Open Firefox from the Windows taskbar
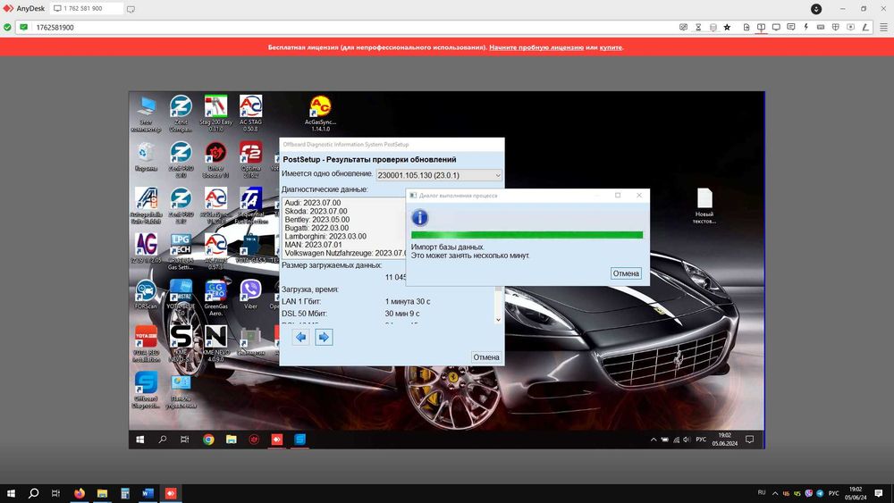 (80, 493)
